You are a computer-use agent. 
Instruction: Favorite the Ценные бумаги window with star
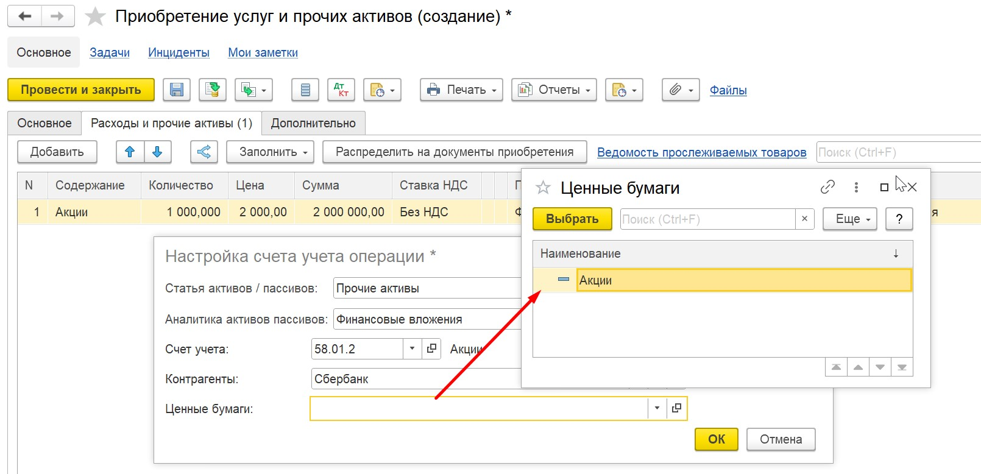click(x=543, y=188)
